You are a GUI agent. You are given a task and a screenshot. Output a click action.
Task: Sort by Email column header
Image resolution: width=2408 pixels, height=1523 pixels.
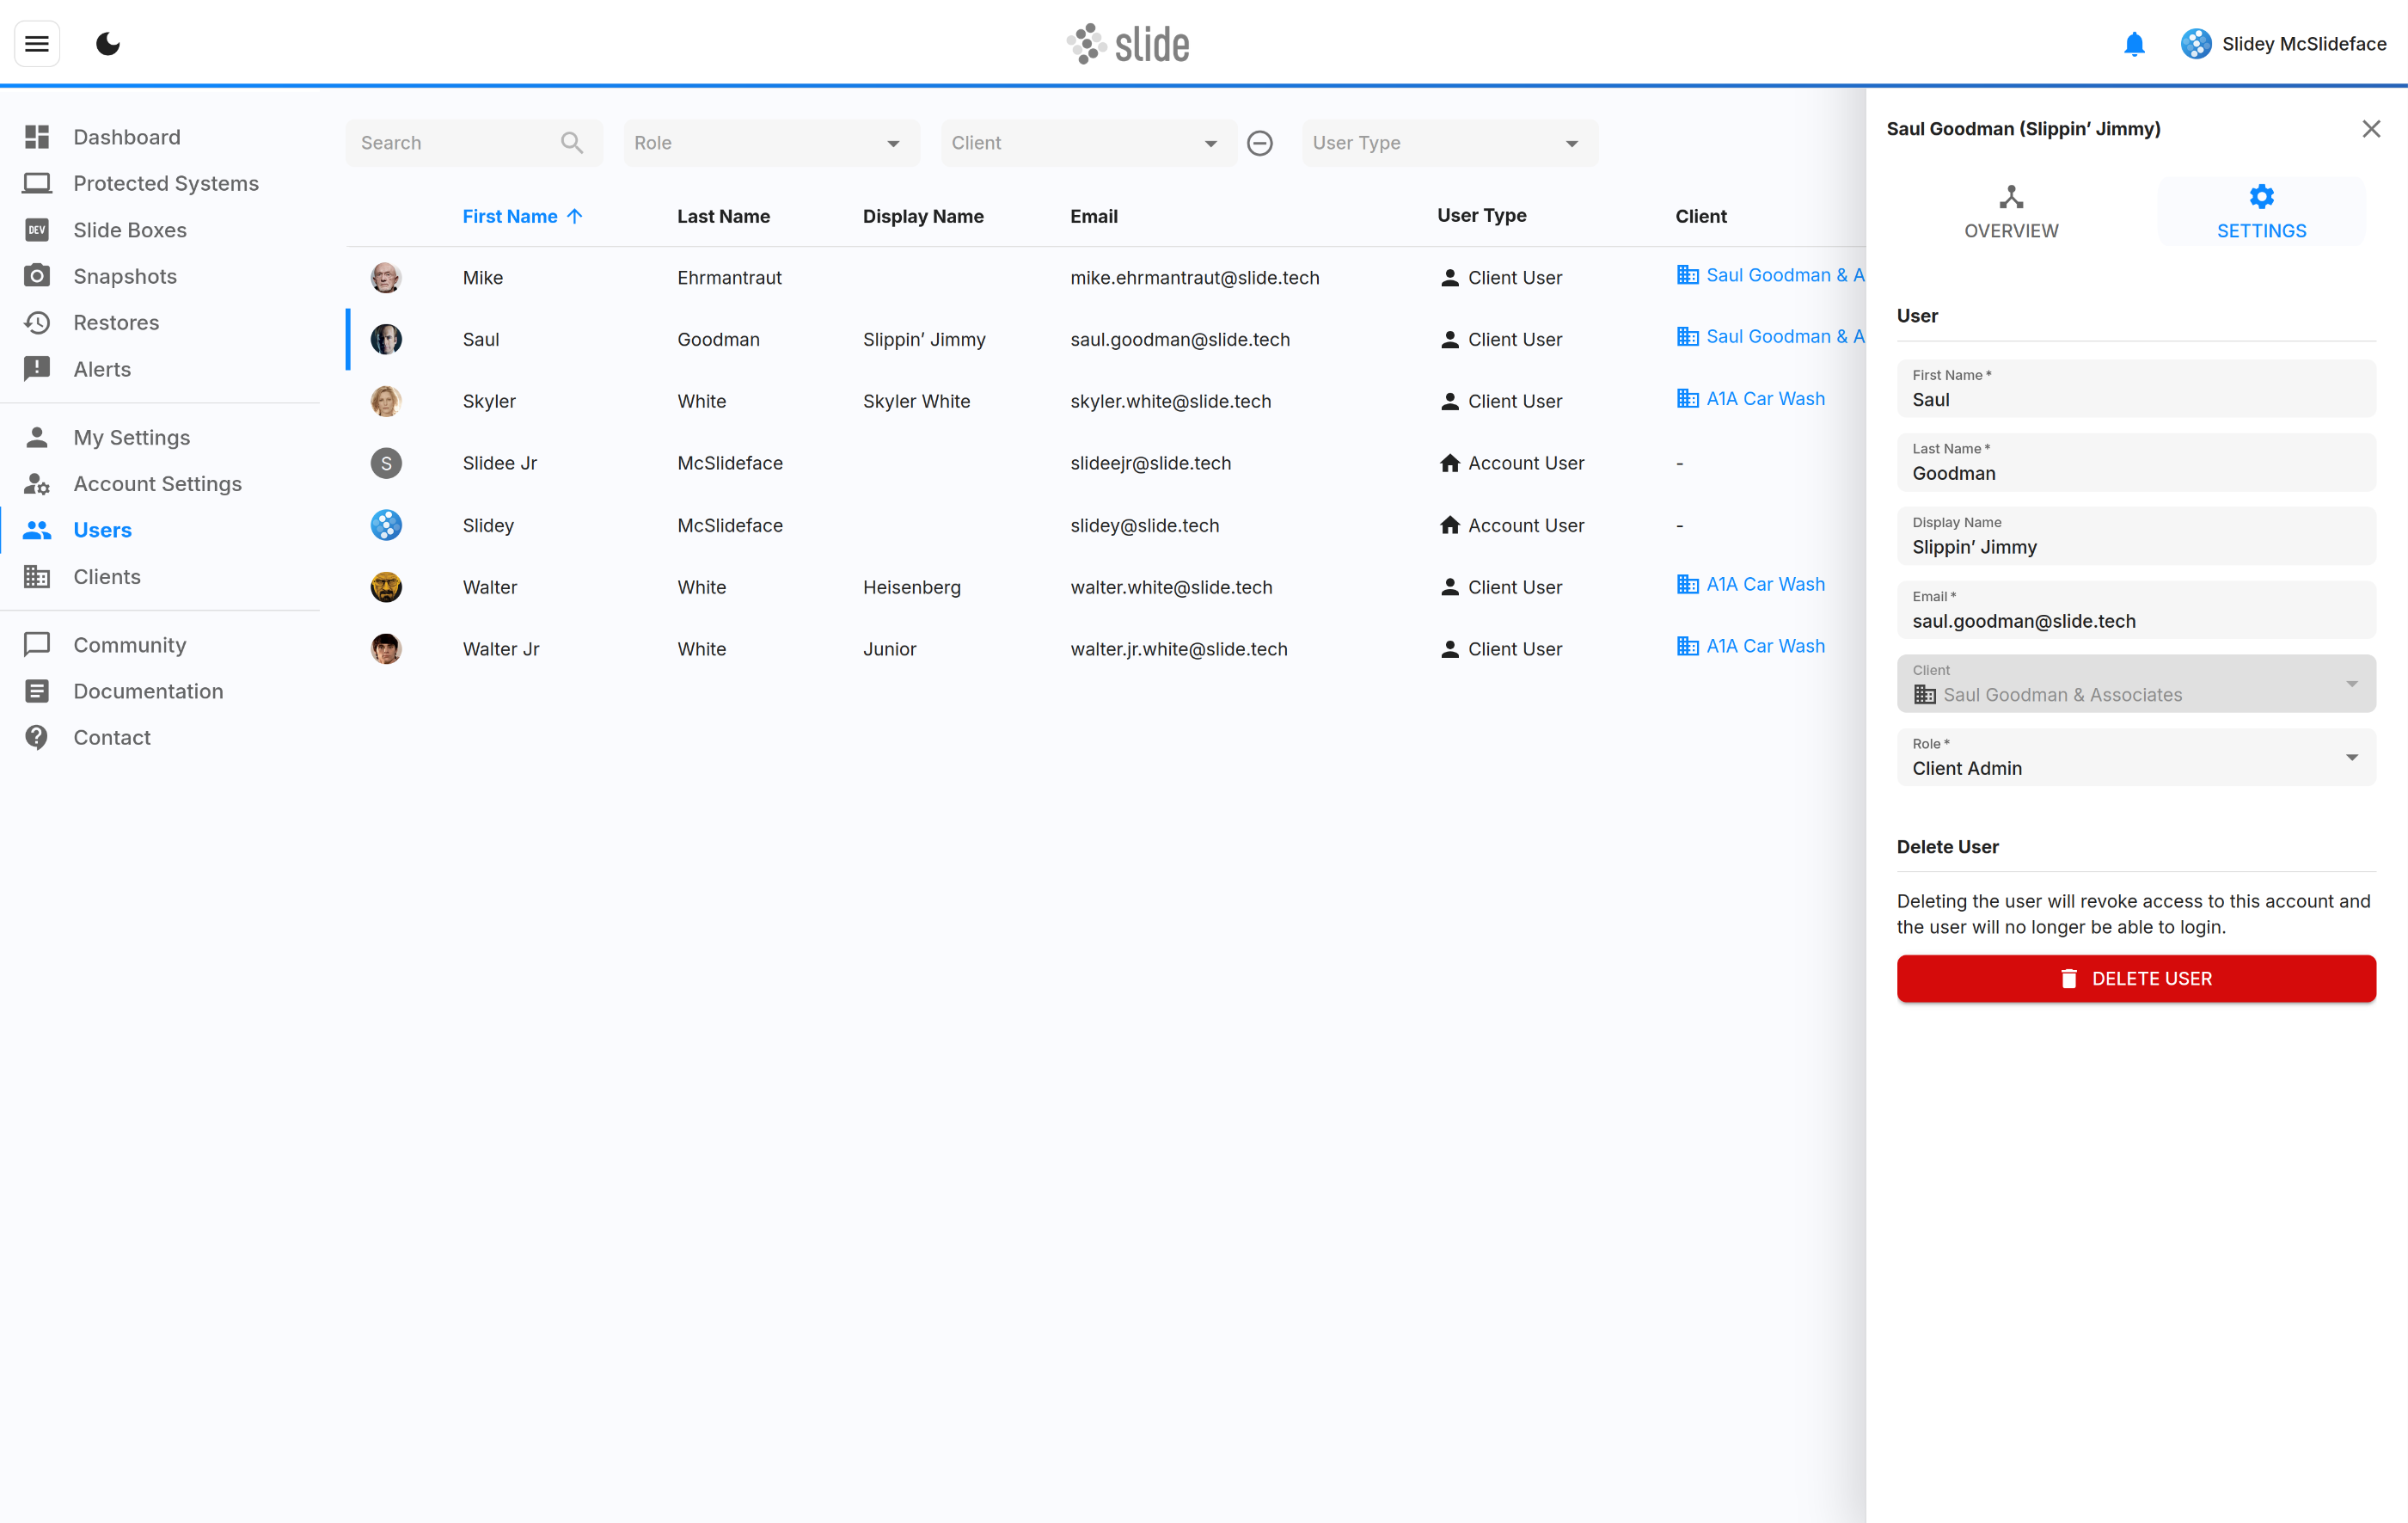(1093, 216)
